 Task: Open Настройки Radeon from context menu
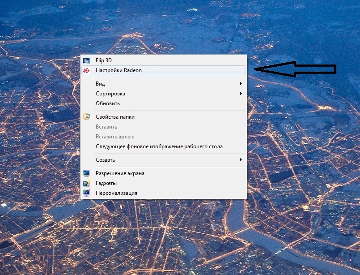point(164,70)
